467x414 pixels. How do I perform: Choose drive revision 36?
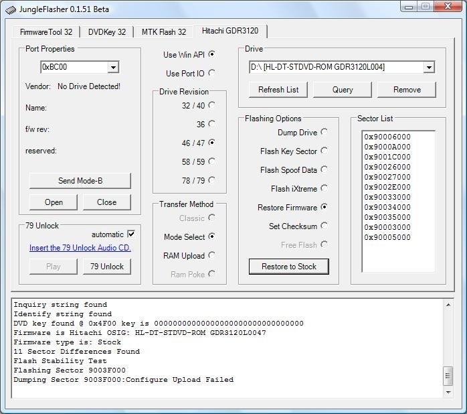(x=212, y=124)
